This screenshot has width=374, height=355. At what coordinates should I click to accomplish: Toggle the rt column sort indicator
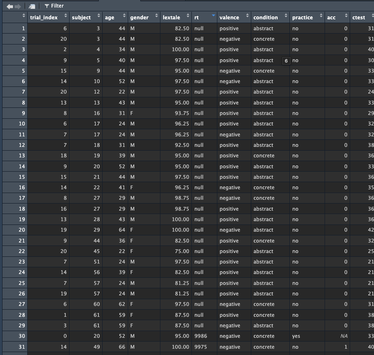[214, 15]
